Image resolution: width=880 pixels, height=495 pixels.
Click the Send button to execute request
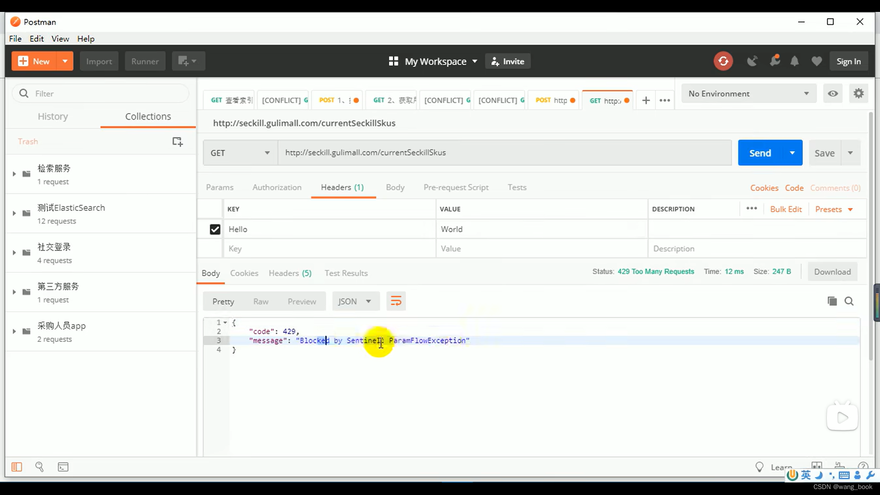tap(760, 153)
